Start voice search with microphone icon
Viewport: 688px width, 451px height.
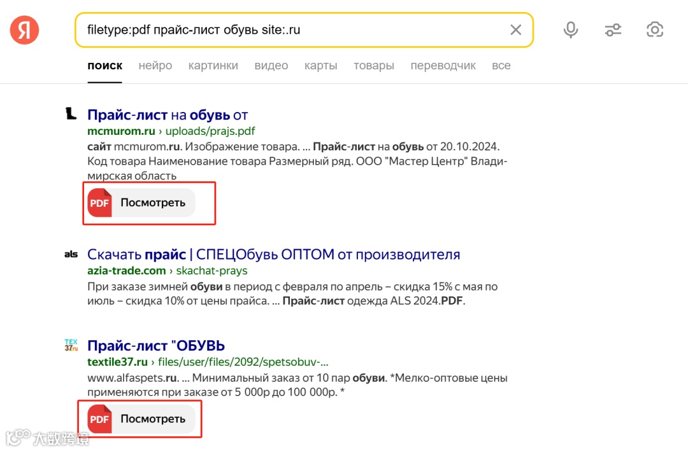571,30
